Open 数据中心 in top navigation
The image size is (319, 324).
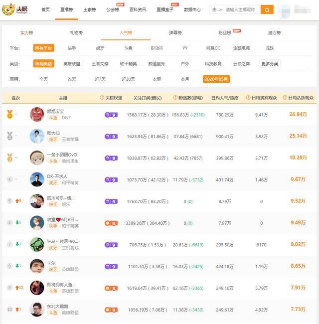pos(192,9)
